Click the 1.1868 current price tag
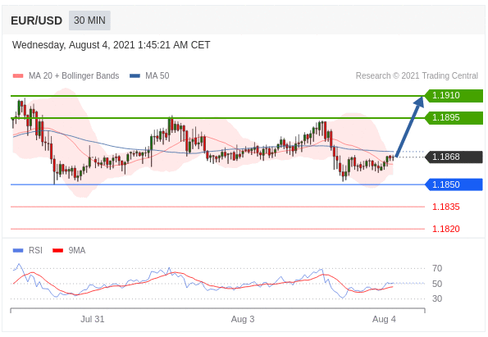The width and height of the screenshot is (488, 337). [454, 157]
